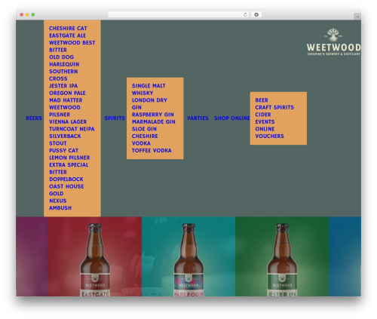377x319 pixels.
Task: Open the Beers menu
Action: tap(34, 118)
